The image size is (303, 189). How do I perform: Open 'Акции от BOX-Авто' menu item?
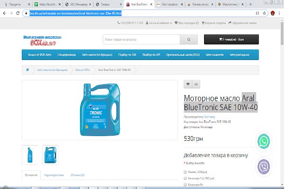point(40,55)
